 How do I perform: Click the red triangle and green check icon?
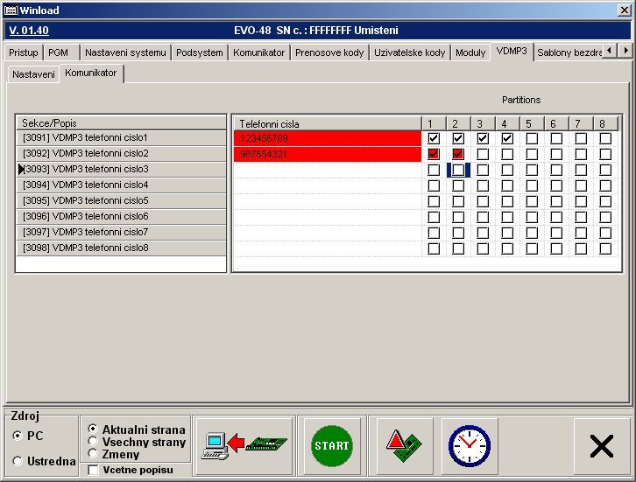(x=405, y=445)
